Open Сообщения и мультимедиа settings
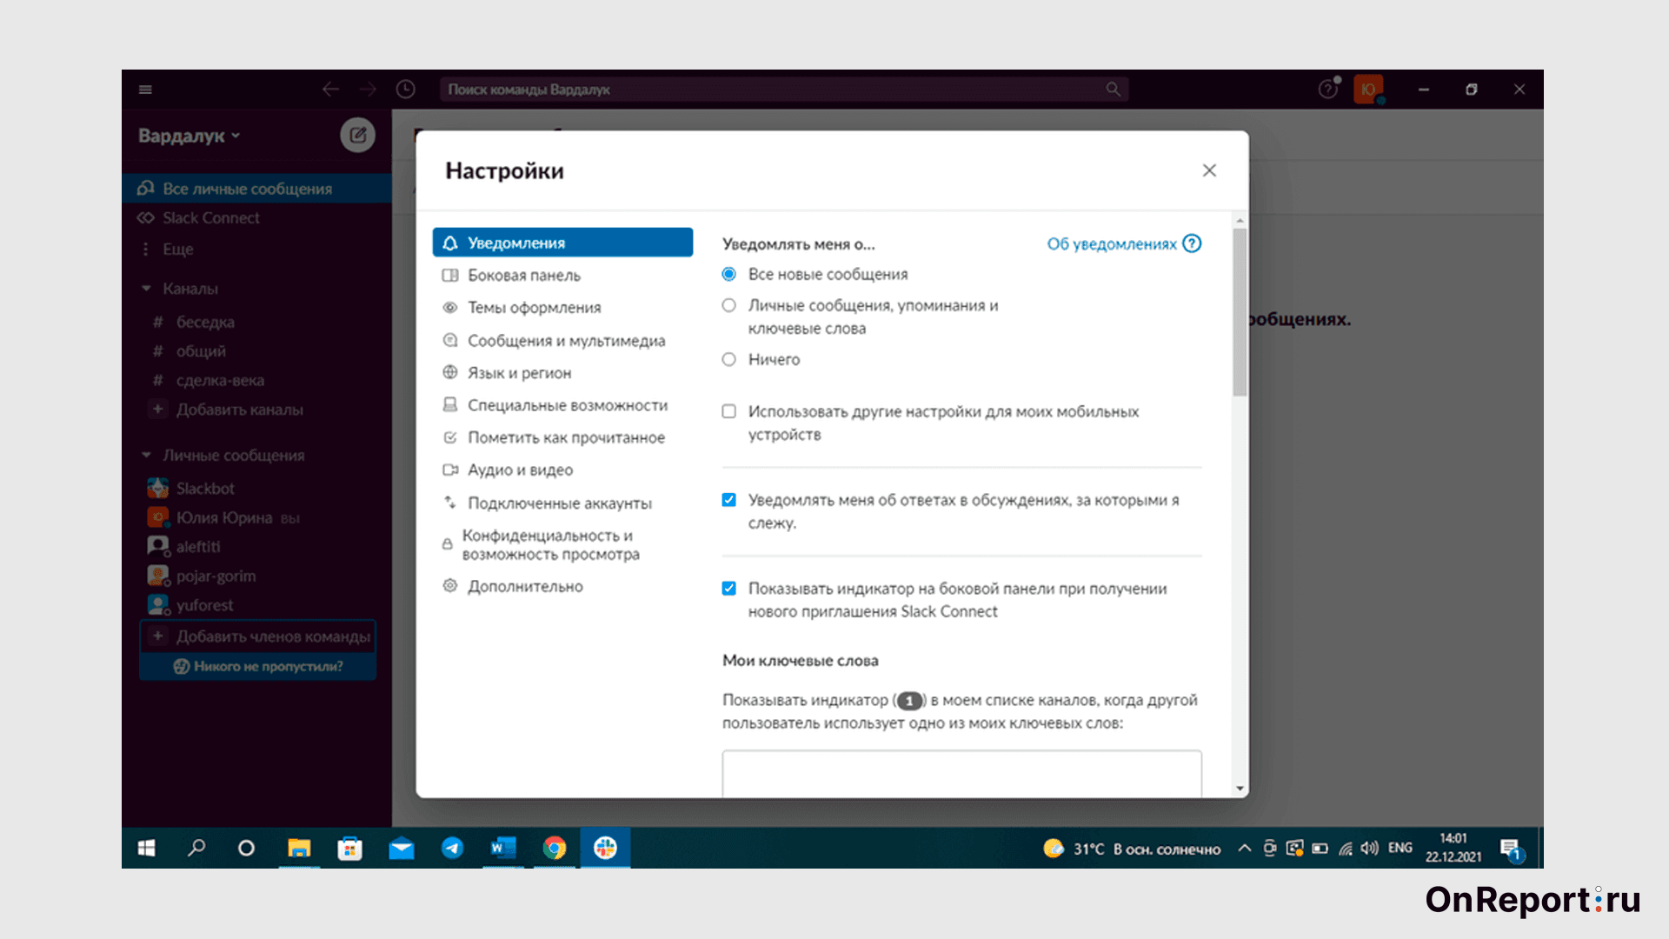1669x939 pixels. [564, 339]
